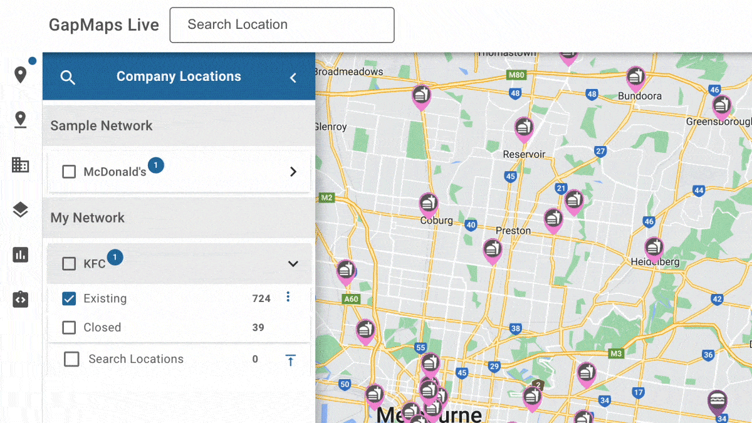Screen dimensions: 752x423
Task: Collapse the Company Locations panel
Action: pyautogui.click(x=293, y=77)
